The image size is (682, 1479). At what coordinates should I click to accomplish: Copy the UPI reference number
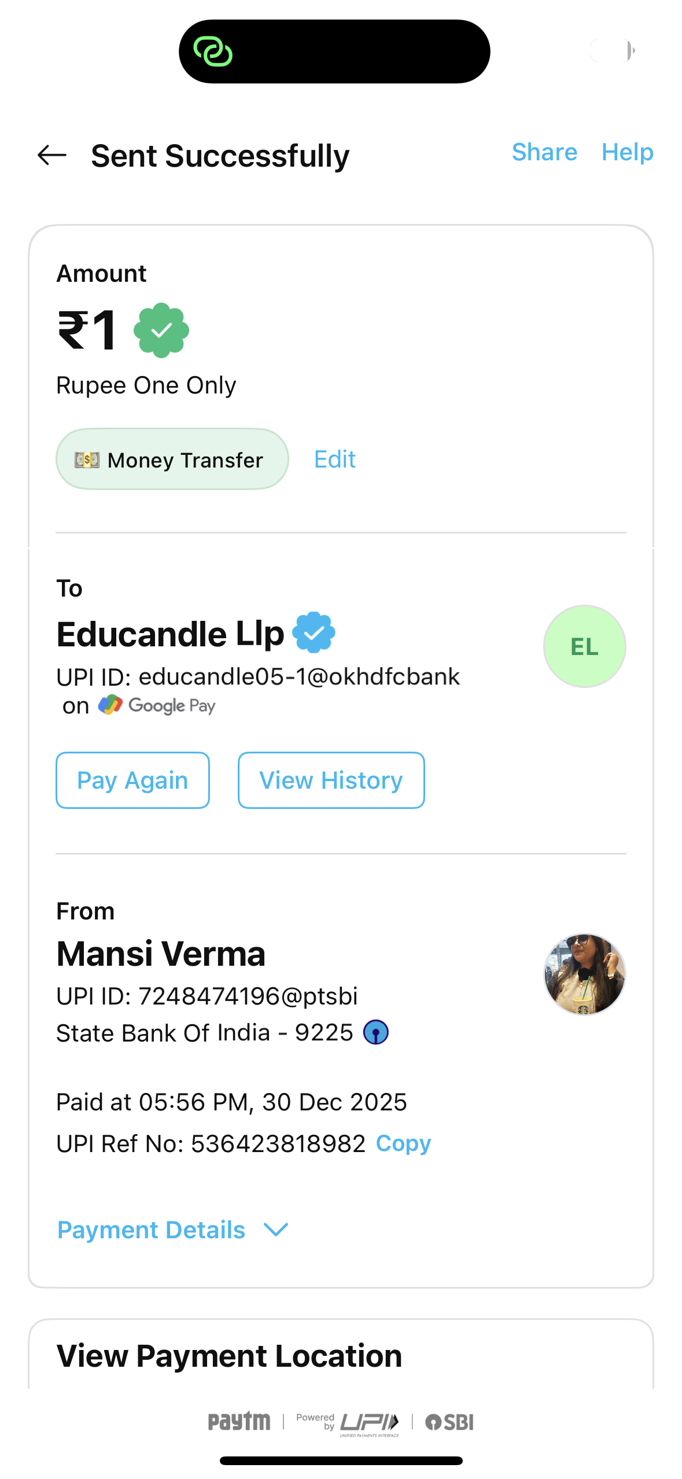pos(403,1143)
